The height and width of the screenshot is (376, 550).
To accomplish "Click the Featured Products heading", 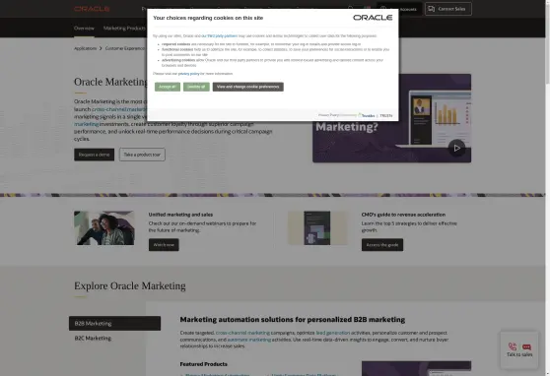I will pyautogui.click(x=203, y=364).
